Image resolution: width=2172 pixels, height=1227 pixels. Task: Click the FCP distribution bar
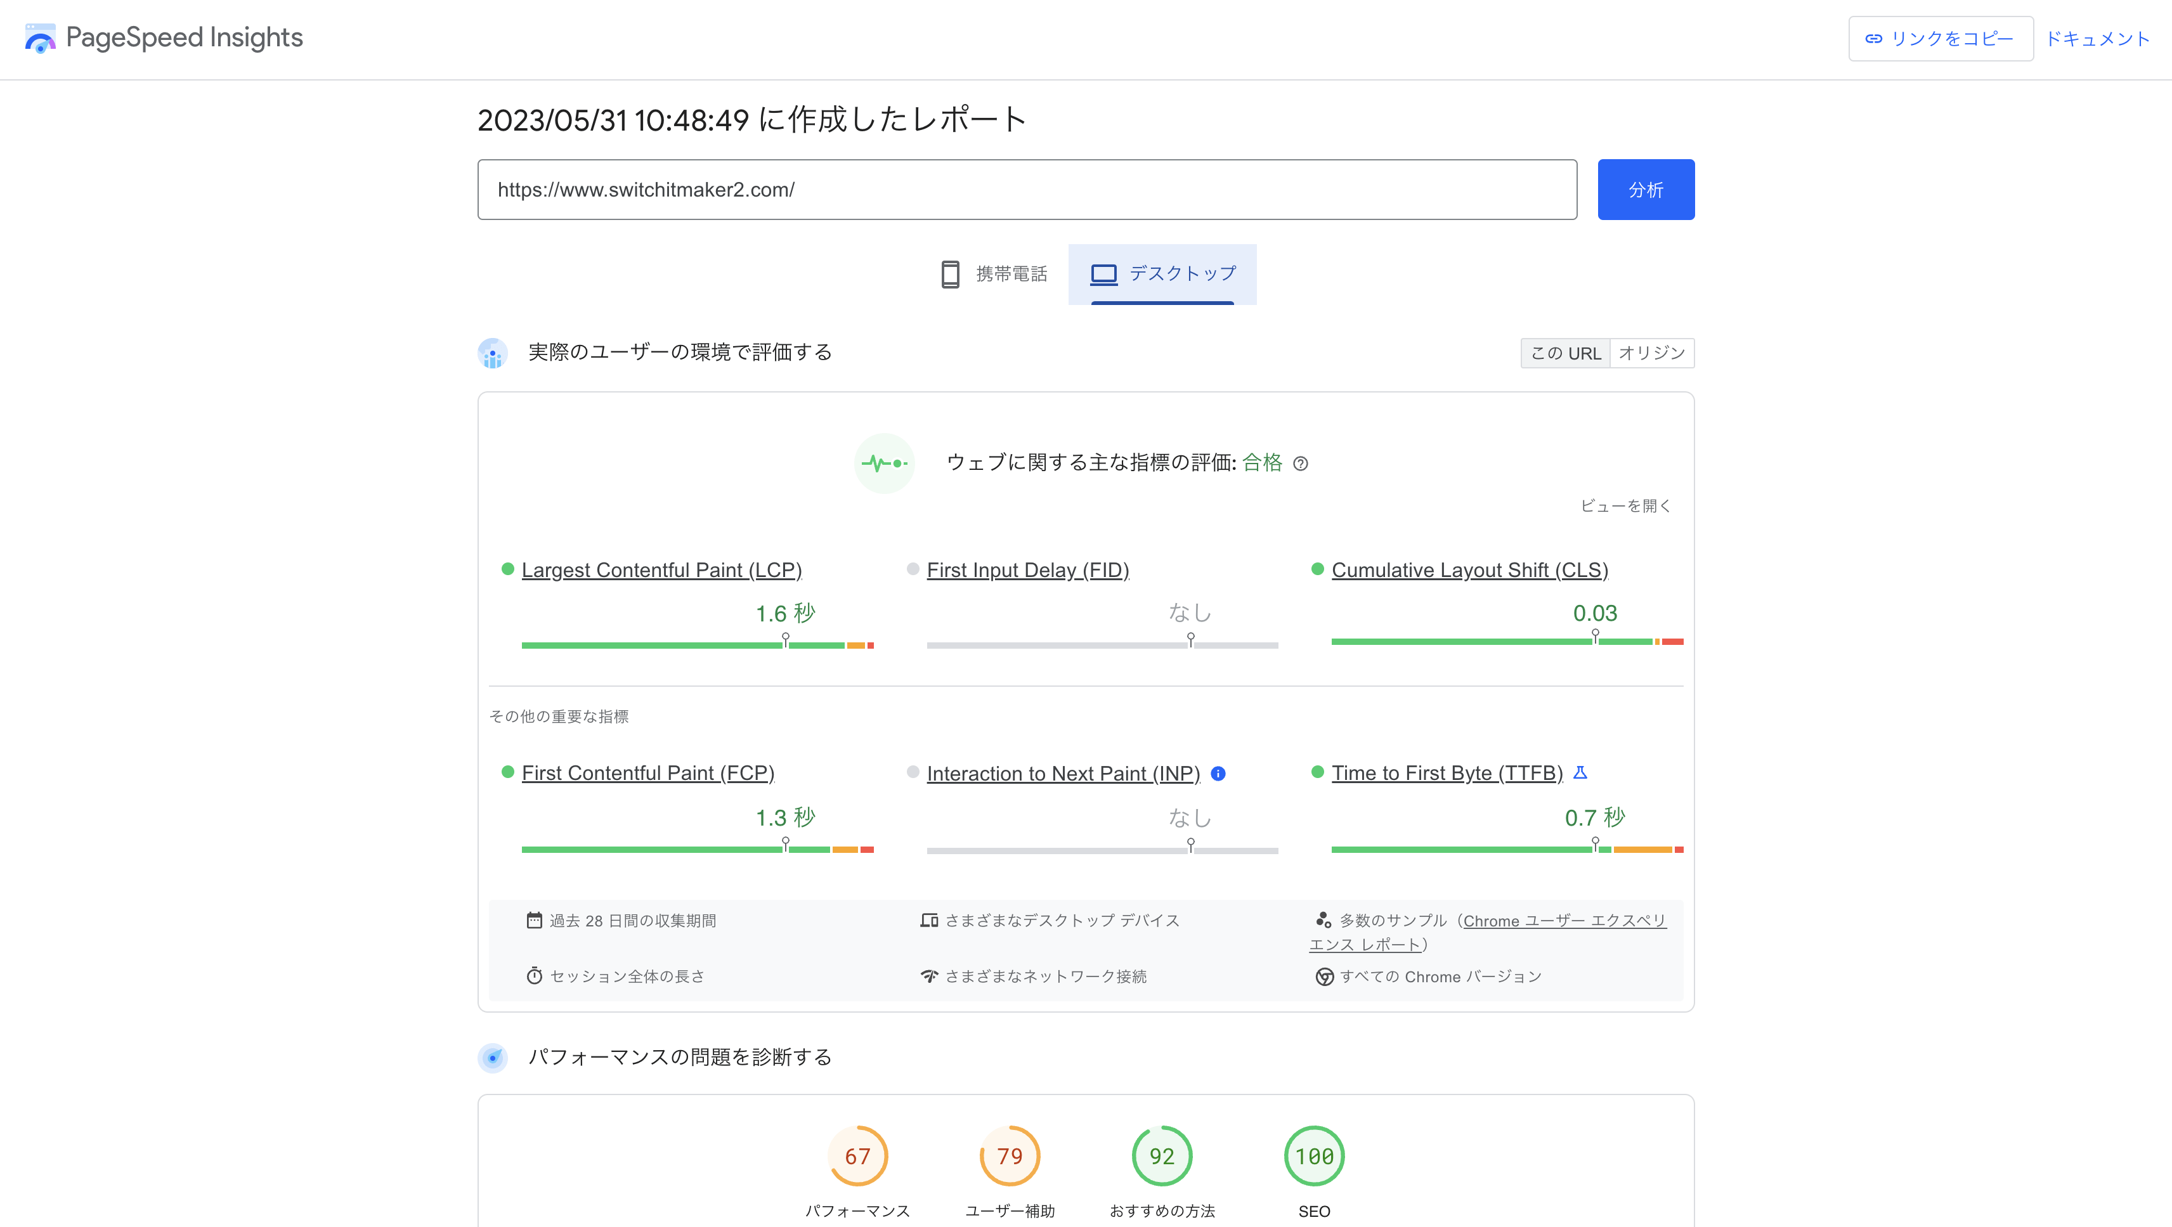coord(698,849)
